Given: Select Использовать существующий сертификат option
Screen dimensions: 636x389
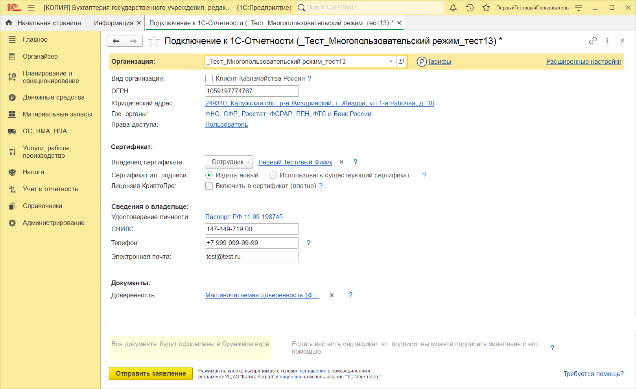Looking at the screenshot, I should (x=273, y=175).
